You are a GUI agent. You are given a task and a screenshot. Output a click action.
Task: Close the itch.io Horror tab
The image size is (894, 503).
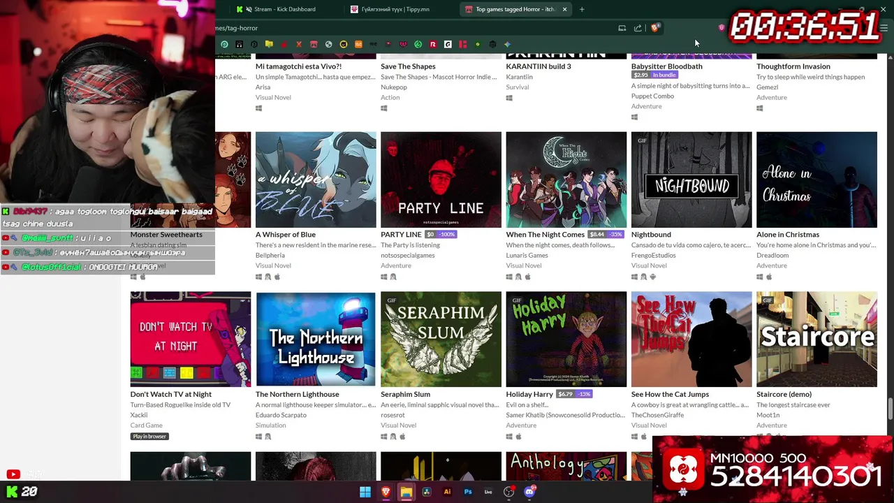pos(564,9)
